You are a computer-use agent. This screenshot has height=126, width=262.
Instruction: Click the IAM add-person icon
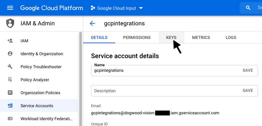10,41
